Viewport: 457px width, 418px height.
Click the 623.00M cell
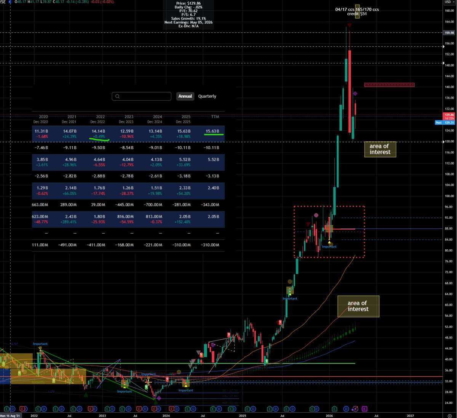[x=40, y=217]
